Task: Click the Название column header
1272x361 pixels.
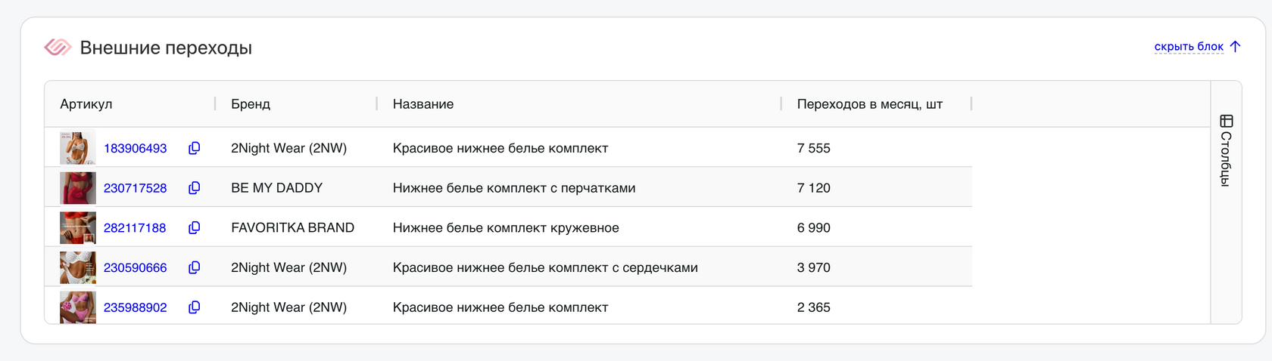Action: pyautogui.click(x=423, y=104)
